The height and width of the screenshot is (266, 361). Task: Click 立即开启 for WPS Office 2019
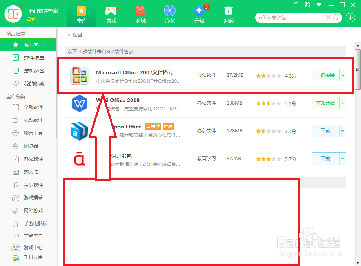click(x=326, y=103)
